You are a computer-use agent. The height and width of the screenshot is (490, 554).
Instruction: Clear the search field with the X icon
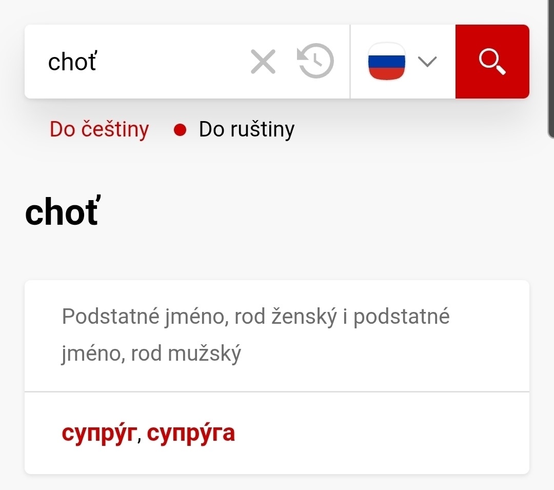click(263, 61)
